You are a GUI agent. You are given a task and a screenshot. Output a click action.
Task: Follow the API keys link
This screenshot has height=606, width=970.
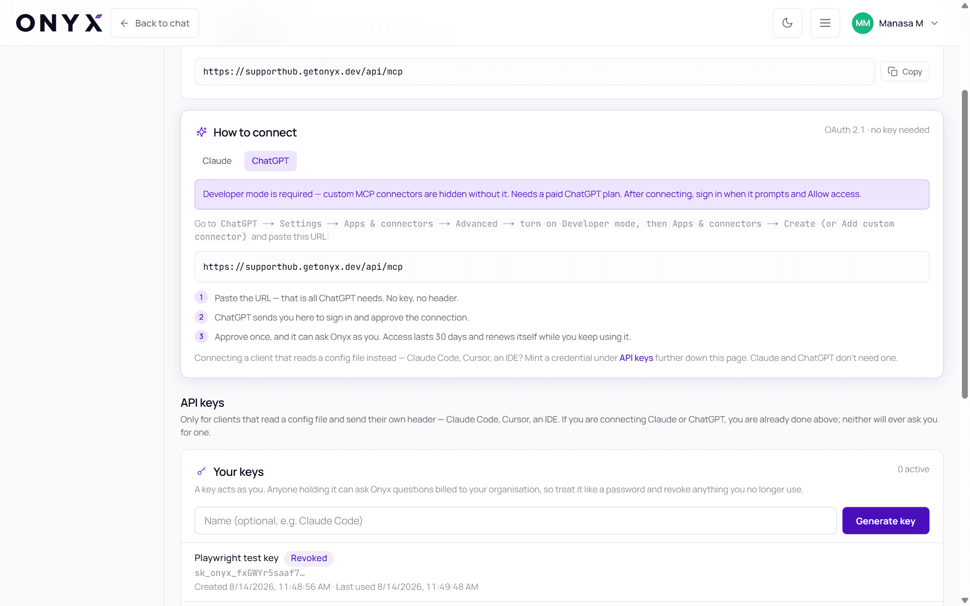tap(636, 358)
